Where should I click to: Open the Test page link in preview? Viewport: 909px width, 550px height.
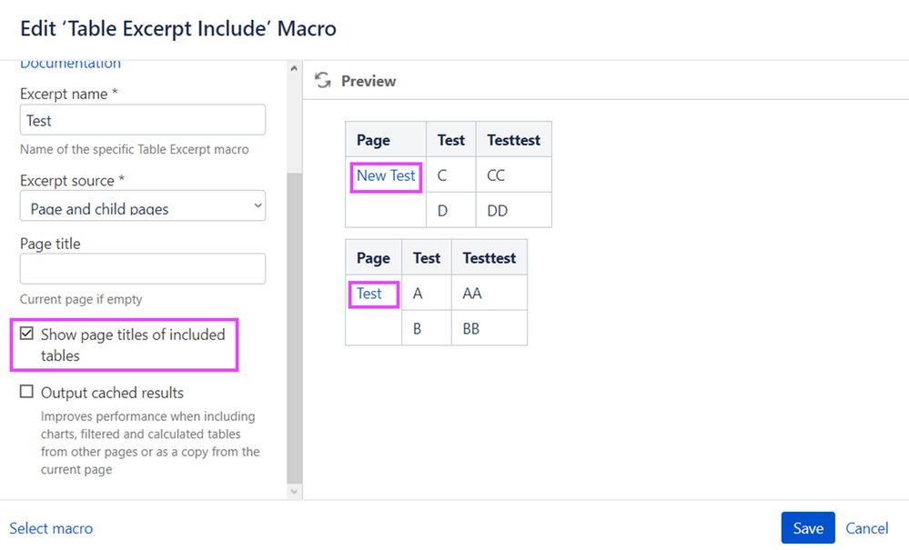pyautogui.click(x=369, y=294)
